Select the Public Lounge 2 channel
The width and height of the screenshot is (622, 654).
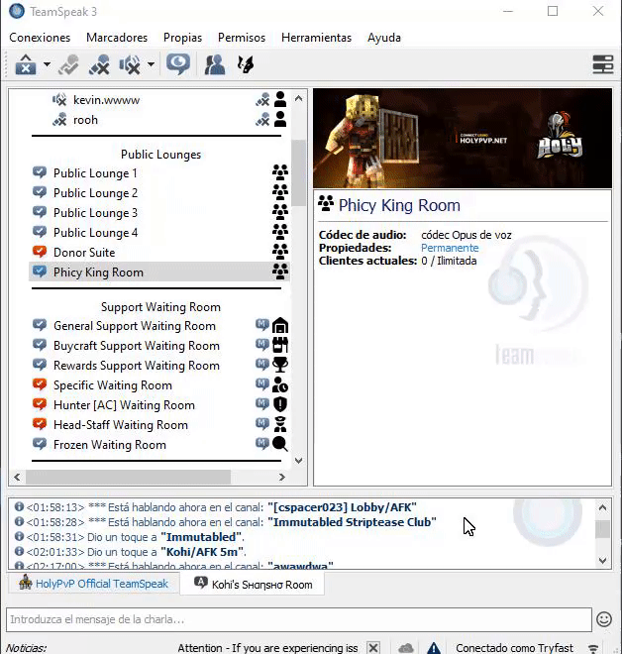(95, 193)
